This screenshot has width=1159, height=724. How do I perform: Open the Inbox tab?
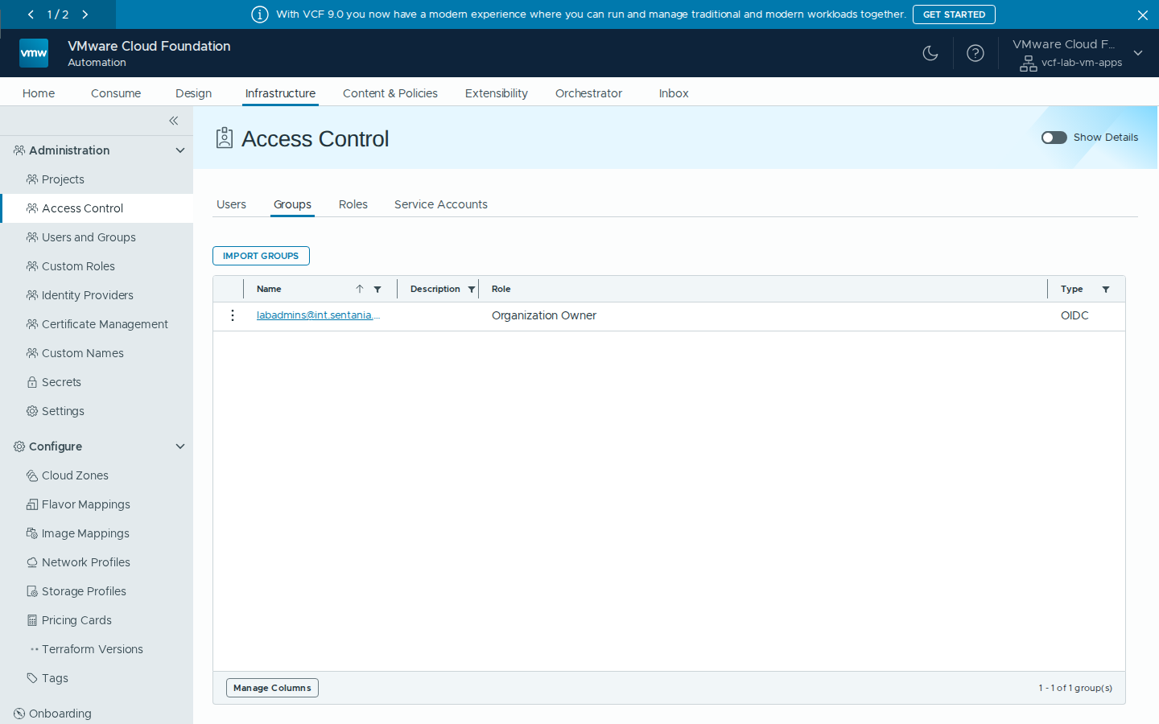tap(674, 93)
